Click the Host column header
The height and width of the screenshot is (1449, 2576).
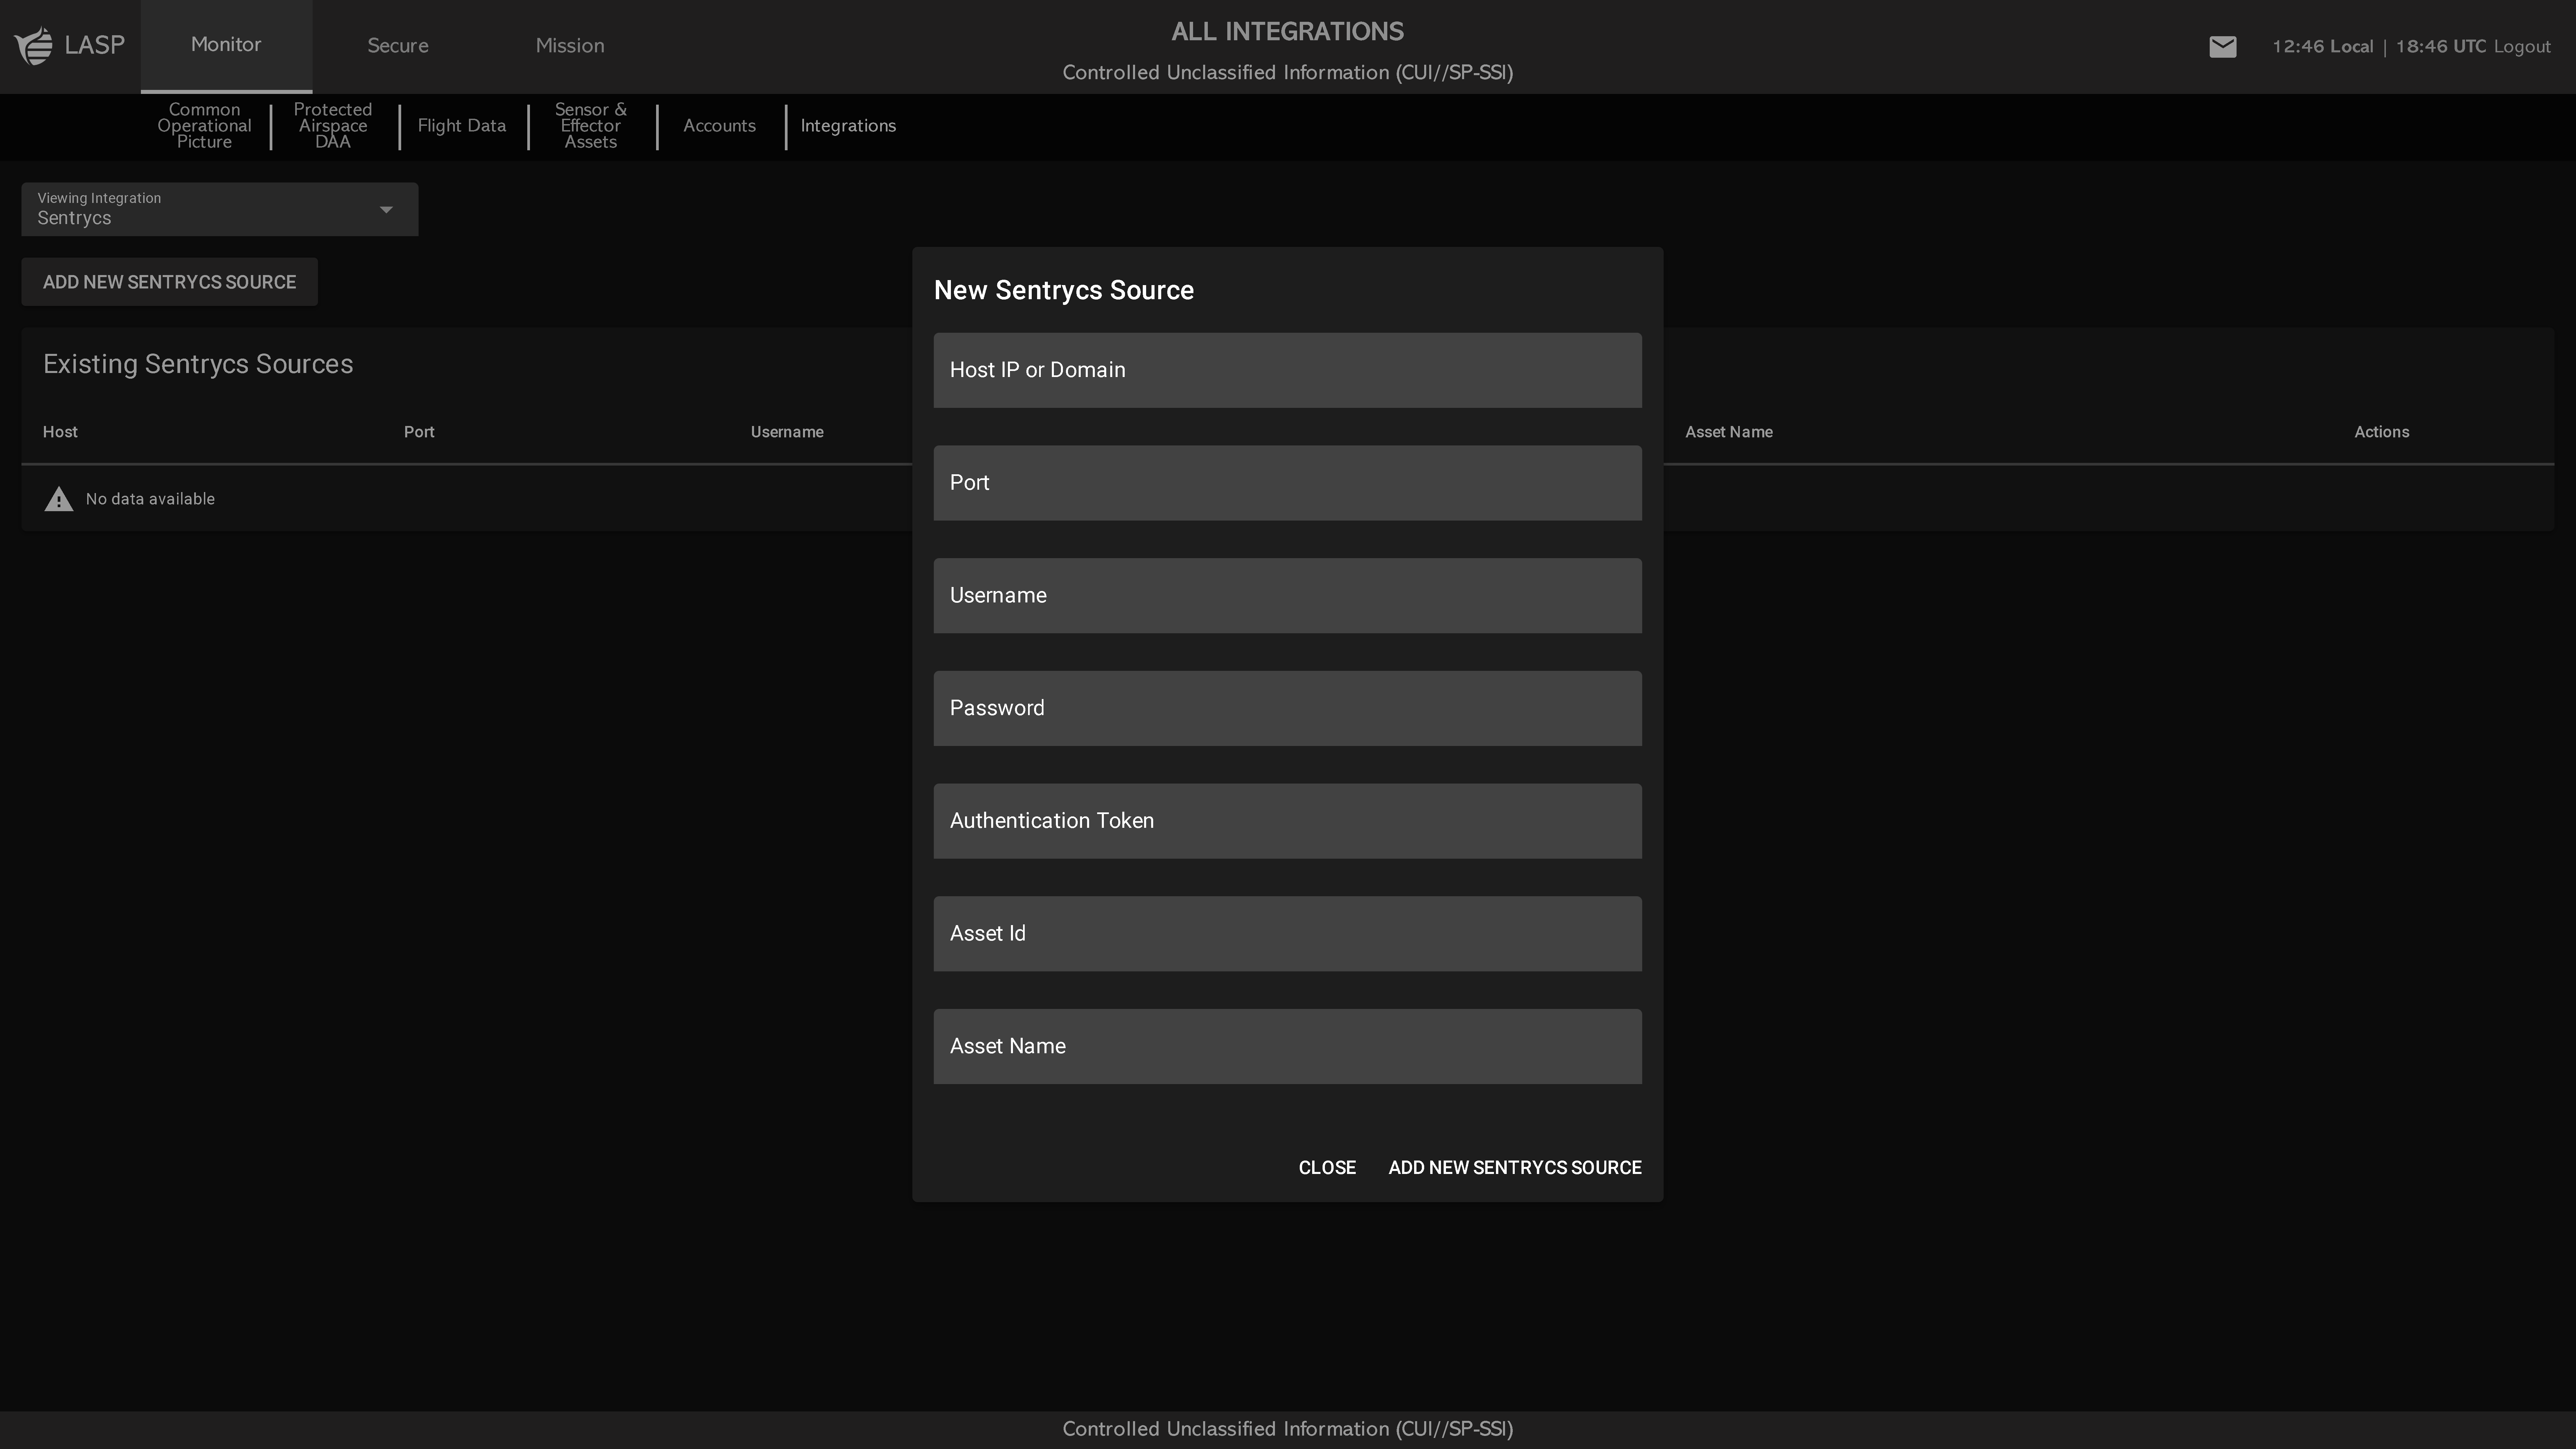click(x=60, y=432)
